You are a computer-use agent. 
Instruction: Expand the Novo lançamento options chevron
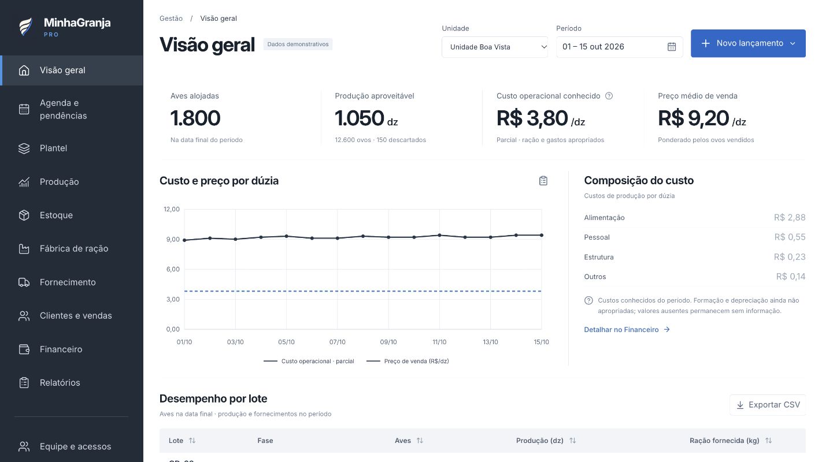pos(793,43)
